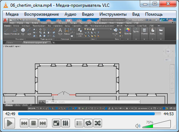This screenshot has height=132, width=179.
Task: Skip to previous media track
Action: click(x=24, y=123)
